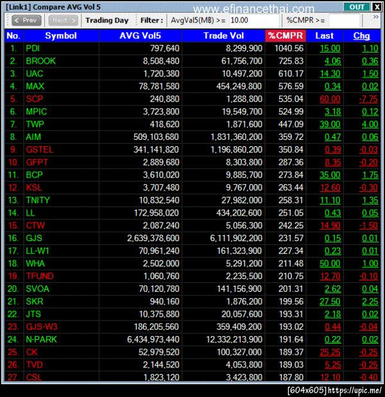Open SCP last price 60.00
The image size is (385, 397).
click(x=330, y=99)
